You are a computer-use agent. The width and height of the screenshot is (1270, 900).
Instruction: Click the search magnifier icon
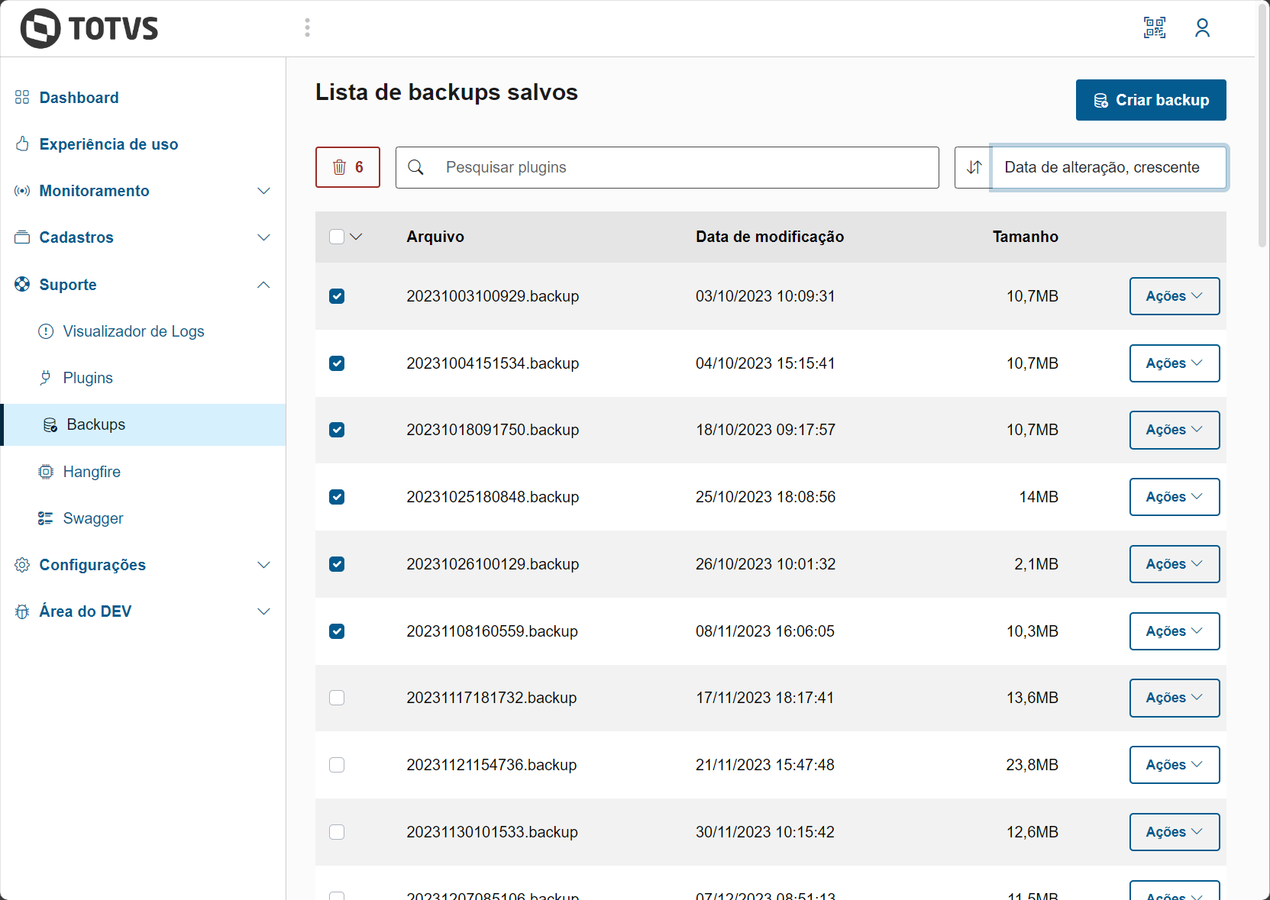[416, 167]
